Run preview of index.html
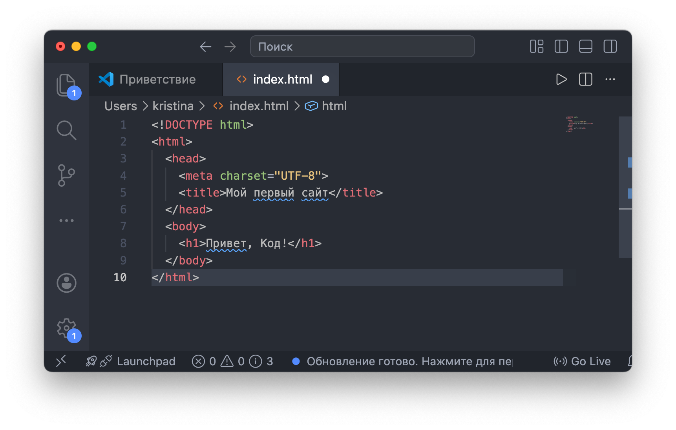Image resolution: width=676 pixels, height=430 pixels. coord(561,79)
